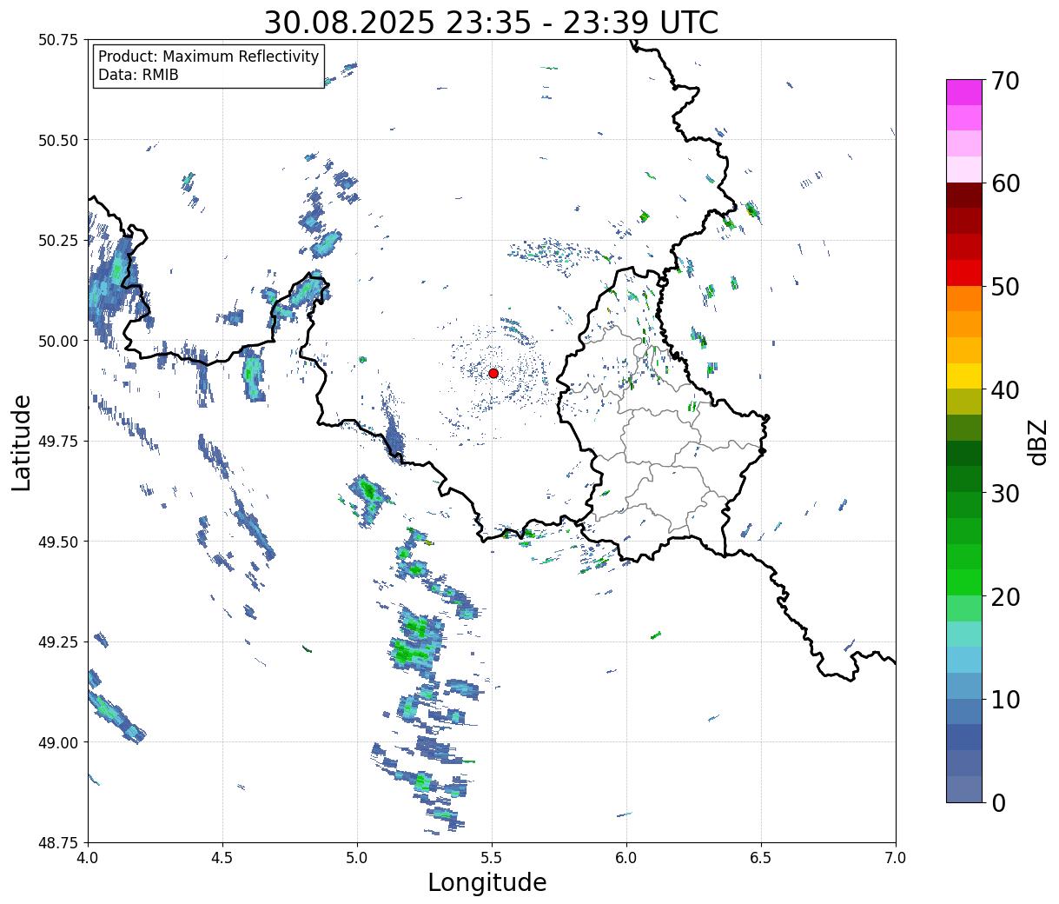
Task: Click the colorbar tick label 40
Action: tap(1004, 390)
